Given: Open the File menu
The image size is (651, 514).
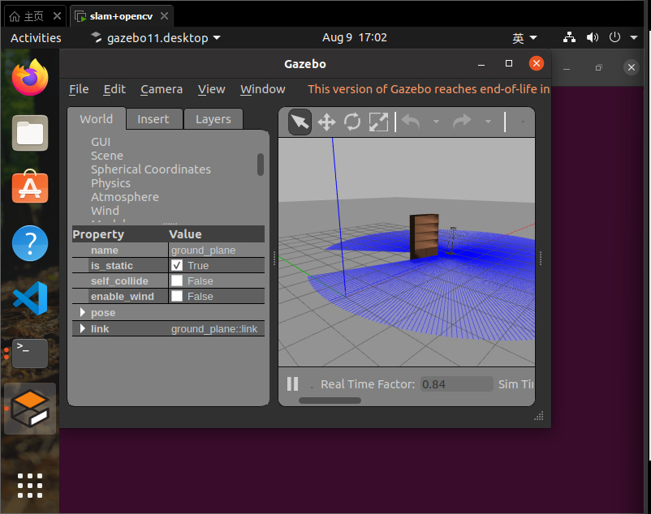Looking at the screenshot, I should click(x=79, y=89).
